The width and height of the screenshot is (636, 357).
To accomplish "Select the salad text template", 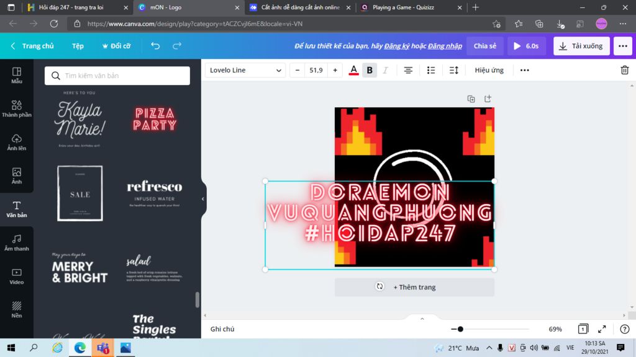I will (x=155, y=268).
